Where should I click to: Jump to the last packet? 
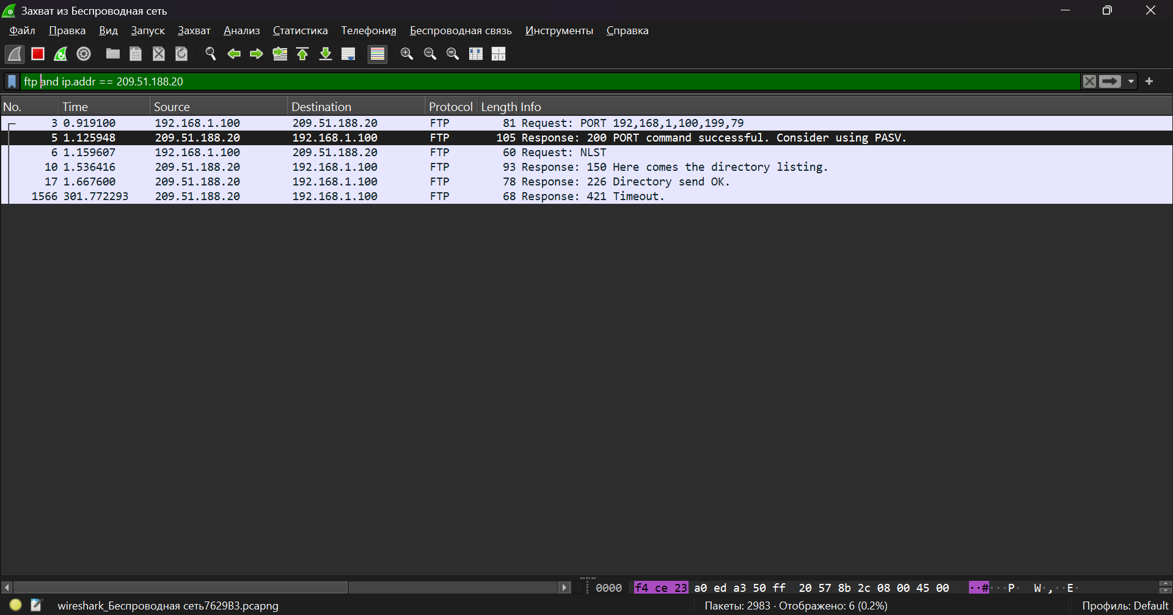(326, 54)
